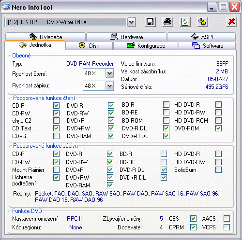Click the Save floppy disk icon
The height and width of the screenshot is (240, 242).
pyautogui.click(x=150, y=22)
